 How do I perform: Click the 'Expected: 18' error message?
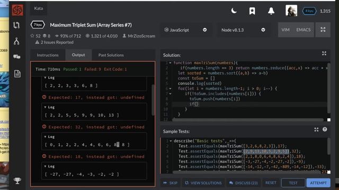94,156
